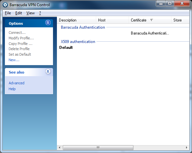192x153 pixels.
Task: Click Copy Profile ... option
Action: click(21, 44)
